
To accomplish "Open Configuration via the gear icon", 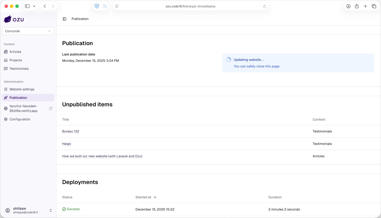I will click(x=6, y=119).
